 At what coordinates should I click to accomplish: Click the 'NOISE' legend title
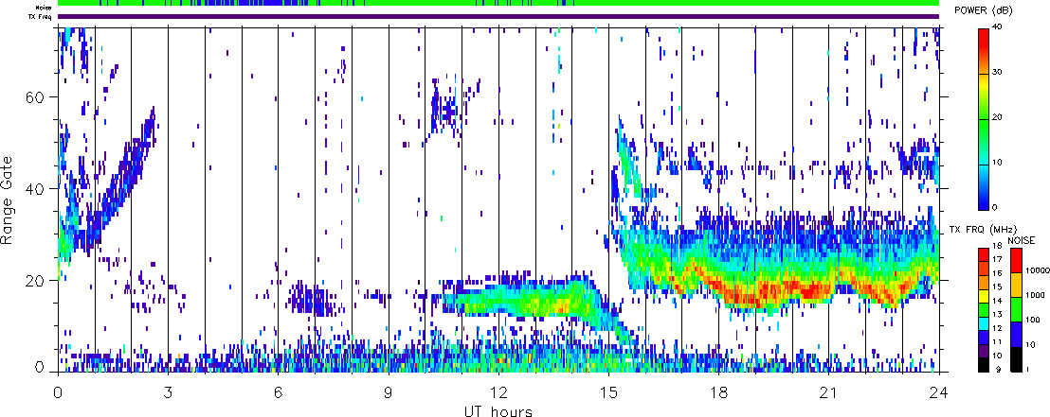click(1022, 239)
